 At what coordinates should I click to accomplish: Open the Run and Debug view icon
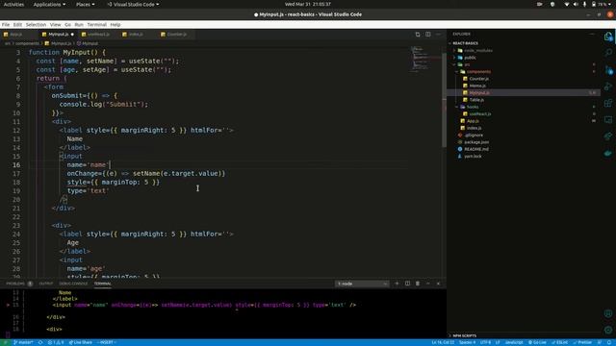[x=608, y=86]
